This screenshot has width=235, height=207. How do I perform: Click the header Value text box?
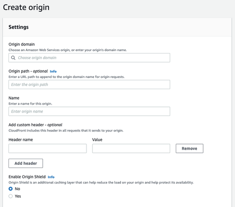pyautogui.click(x=131, y=148)
